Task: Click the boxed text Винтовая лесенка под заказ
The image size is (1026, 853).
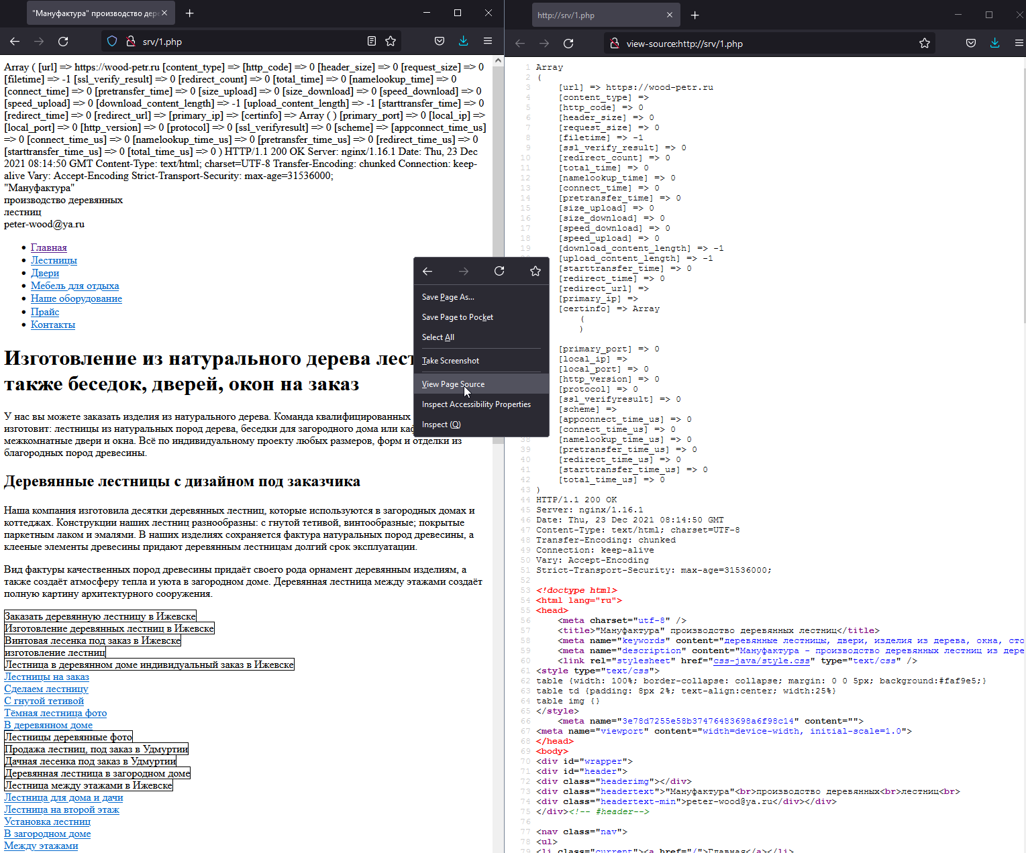Action: 93,640
